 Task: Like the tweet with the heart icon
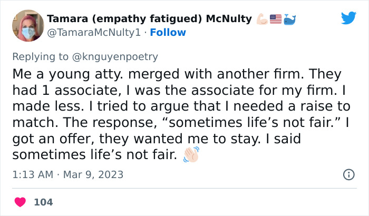(x=20, y=202)
